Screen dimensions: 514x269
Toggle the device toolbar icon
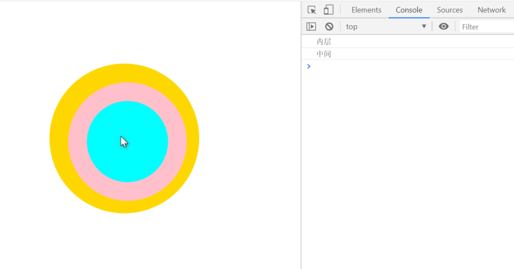tap(329, 10)
